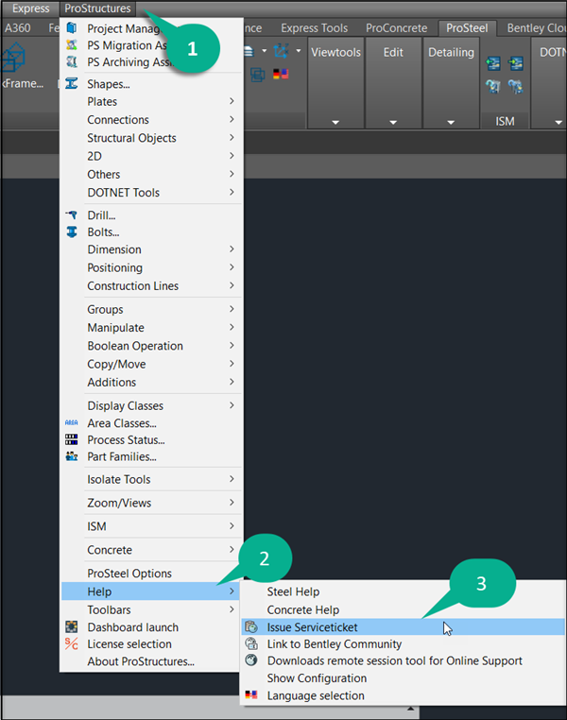Open the ISM submenu entry
Screen dimensions: 567x720
pyautogui.click(x=151, y=526)
